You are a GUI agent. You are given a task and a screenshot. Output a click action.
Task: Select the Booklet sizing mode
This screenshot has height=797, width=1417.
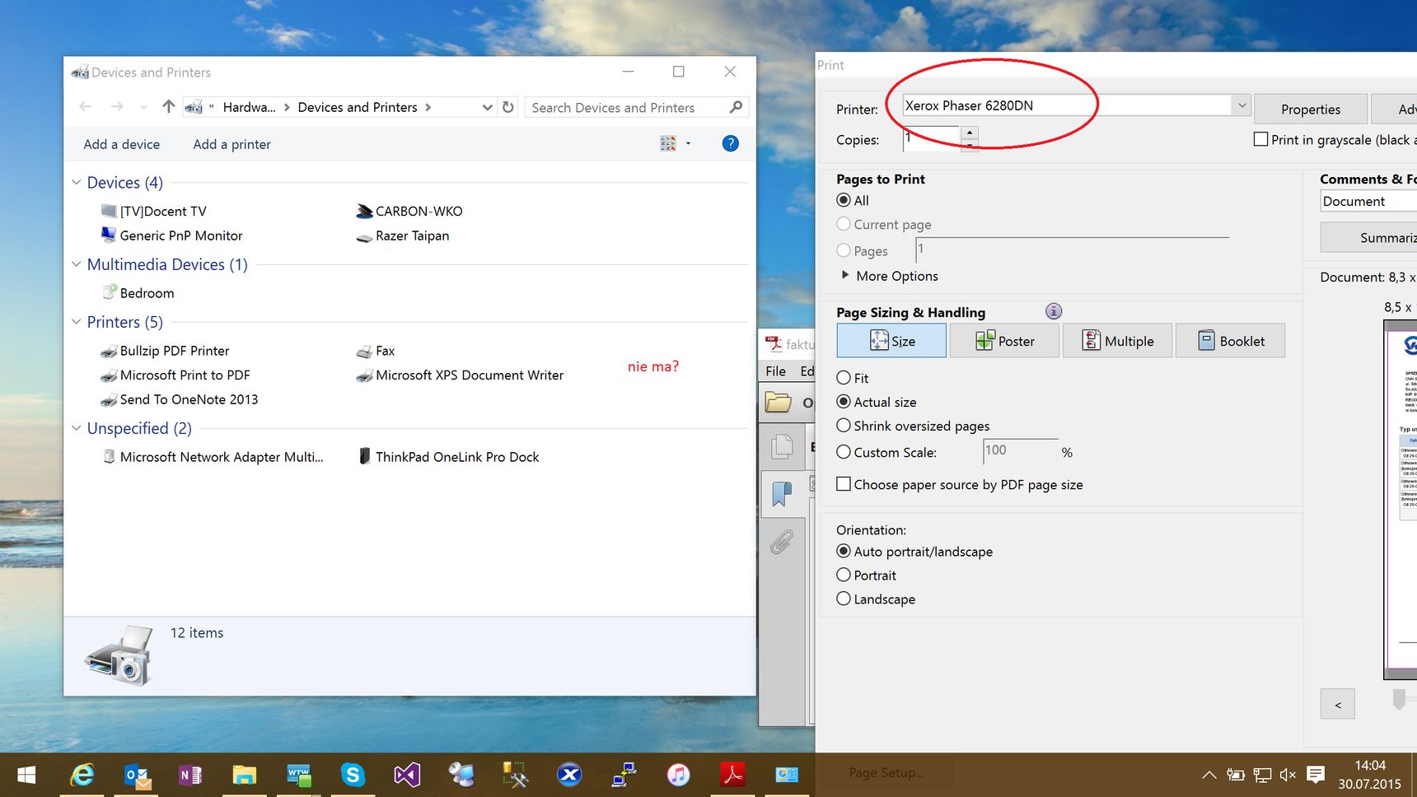(x=1230, y=341)
